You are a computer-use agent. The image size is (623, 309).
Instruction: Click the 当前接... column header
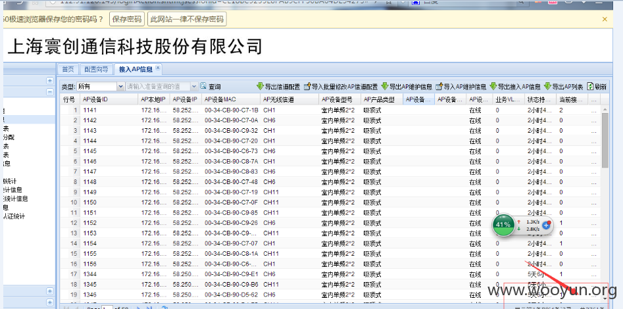tap(572, 100)
